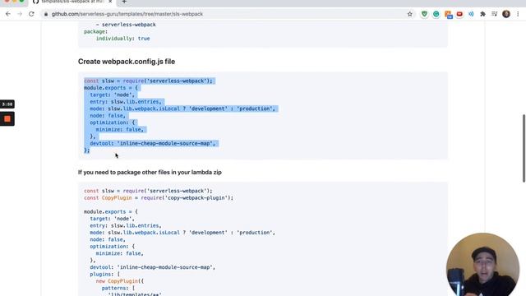This screenshot has width=526, height=296.
Task: Click the 'package:' line in the first code block
Action: pos(95,31)
